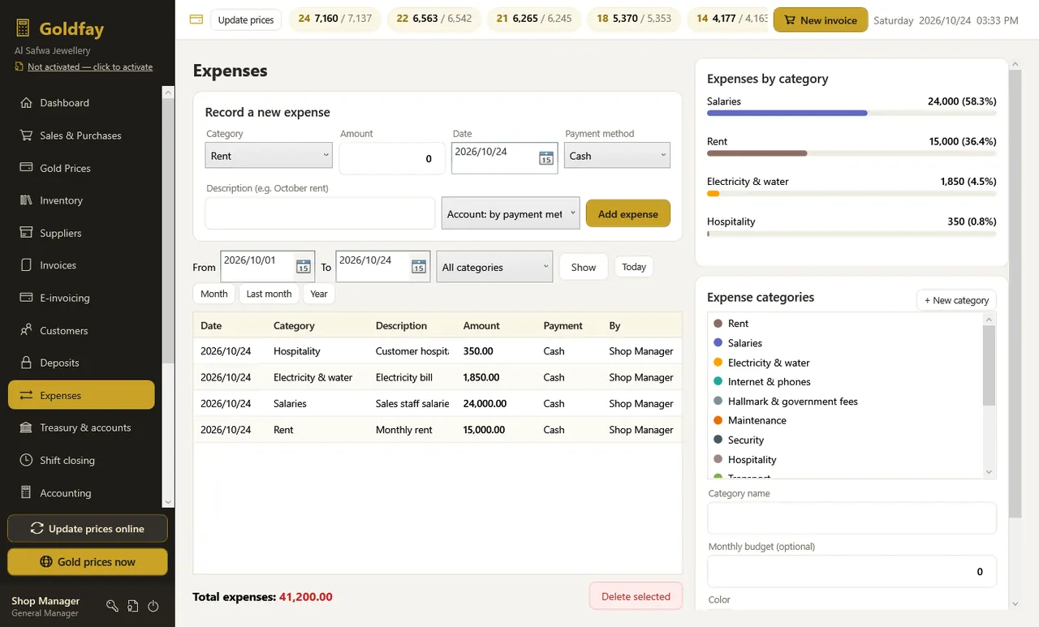Click the Update prices online button

click(88, 528)
